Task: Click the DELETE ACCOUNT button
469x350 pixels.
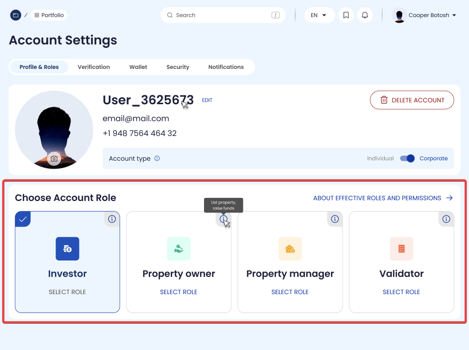Action: point(412,100)
